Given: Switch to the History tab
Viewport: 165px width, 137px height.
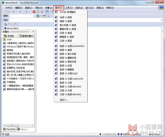Looking at the screenshot, I should click(x=22, y=129).
